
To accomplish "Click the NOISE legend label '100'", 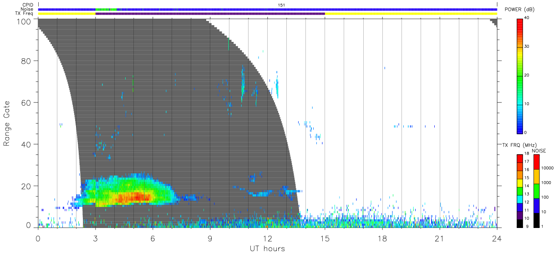I will tap(544, 197).
